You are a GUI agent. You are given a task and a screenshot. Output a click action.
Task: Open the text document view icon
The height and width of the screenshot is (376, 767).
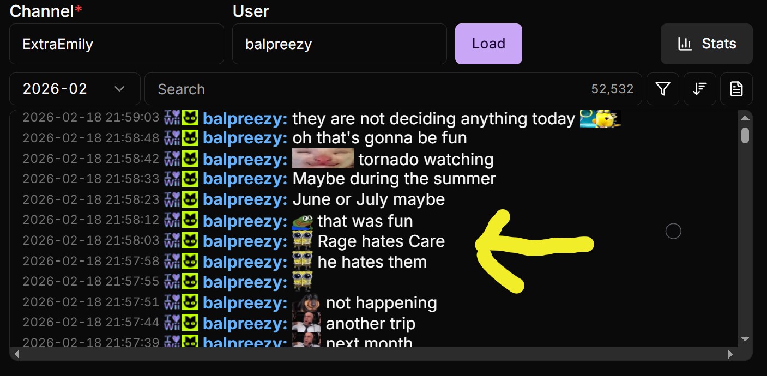pyautogui.click(x=736, y=89)
